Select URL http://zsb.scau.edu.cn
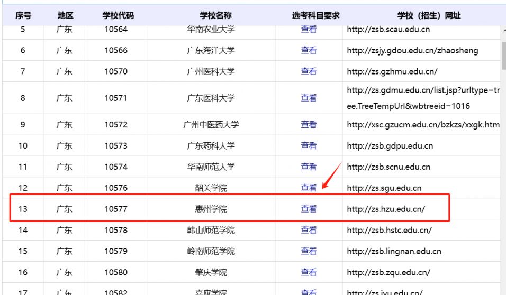 [x=388, y=29]
